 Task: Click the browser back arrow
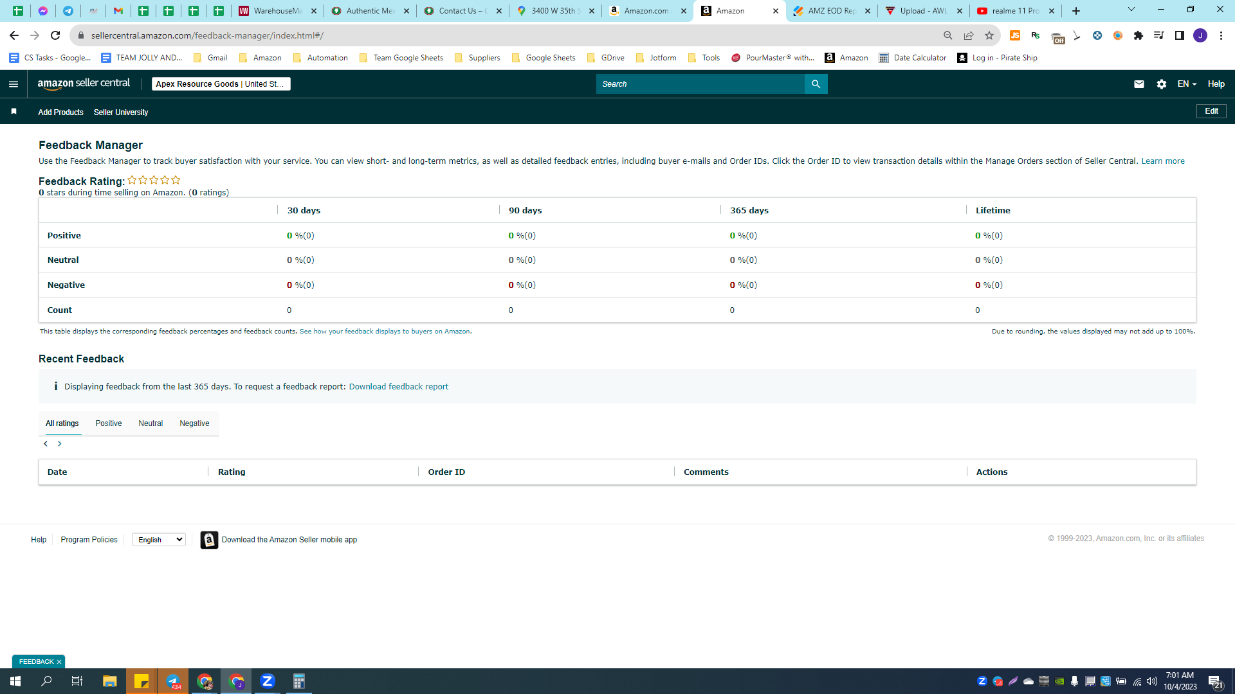14,35
